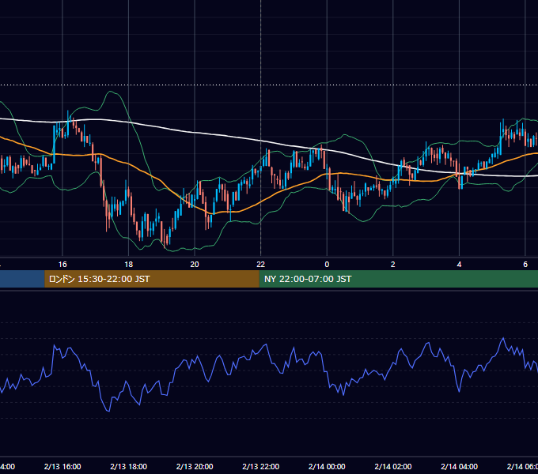Select the 2/14 00:00 date label
538x474 pixels.
coord(327,466)
